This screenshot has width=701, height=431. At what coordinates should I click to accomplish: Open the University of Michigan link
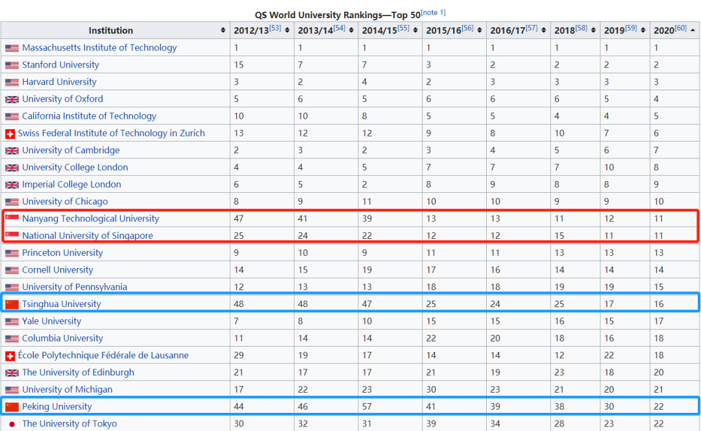pos(68,389)
